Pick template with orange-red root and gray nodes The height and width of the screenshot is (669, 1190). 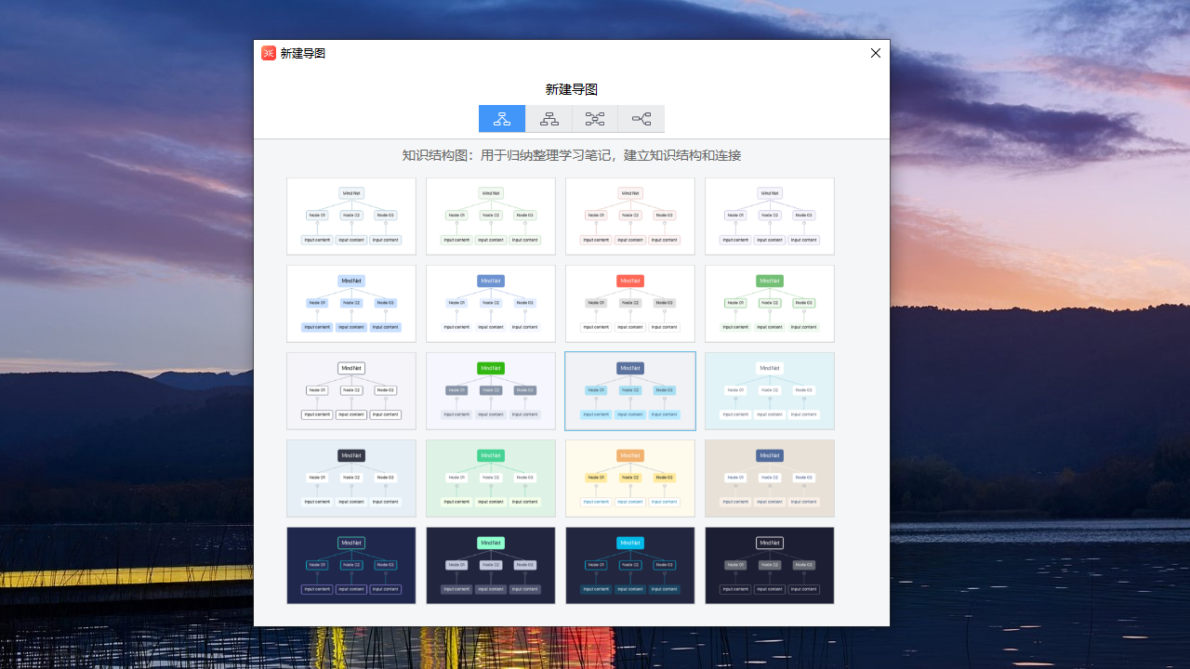point(630,304)
